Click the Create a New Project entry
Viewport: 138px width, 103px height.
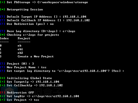[36, 57]
